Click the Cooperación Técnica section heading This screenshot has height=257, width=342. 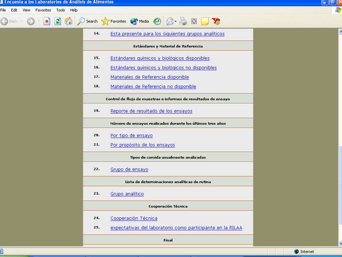coord(168,206)
